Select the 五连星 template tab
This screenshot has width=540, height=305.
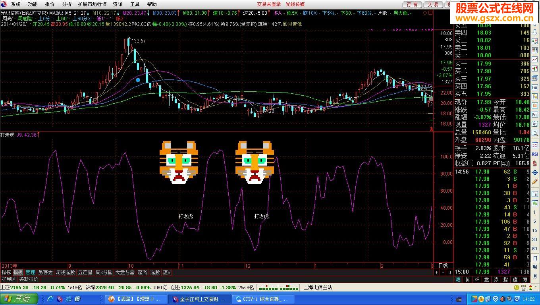point(85,272)
